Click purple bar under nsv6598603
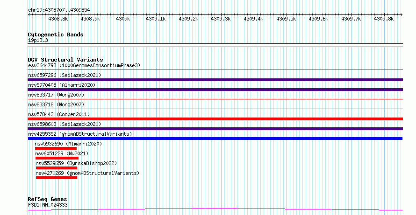This screenshot has width=416, height=215. tap(215, 129)
